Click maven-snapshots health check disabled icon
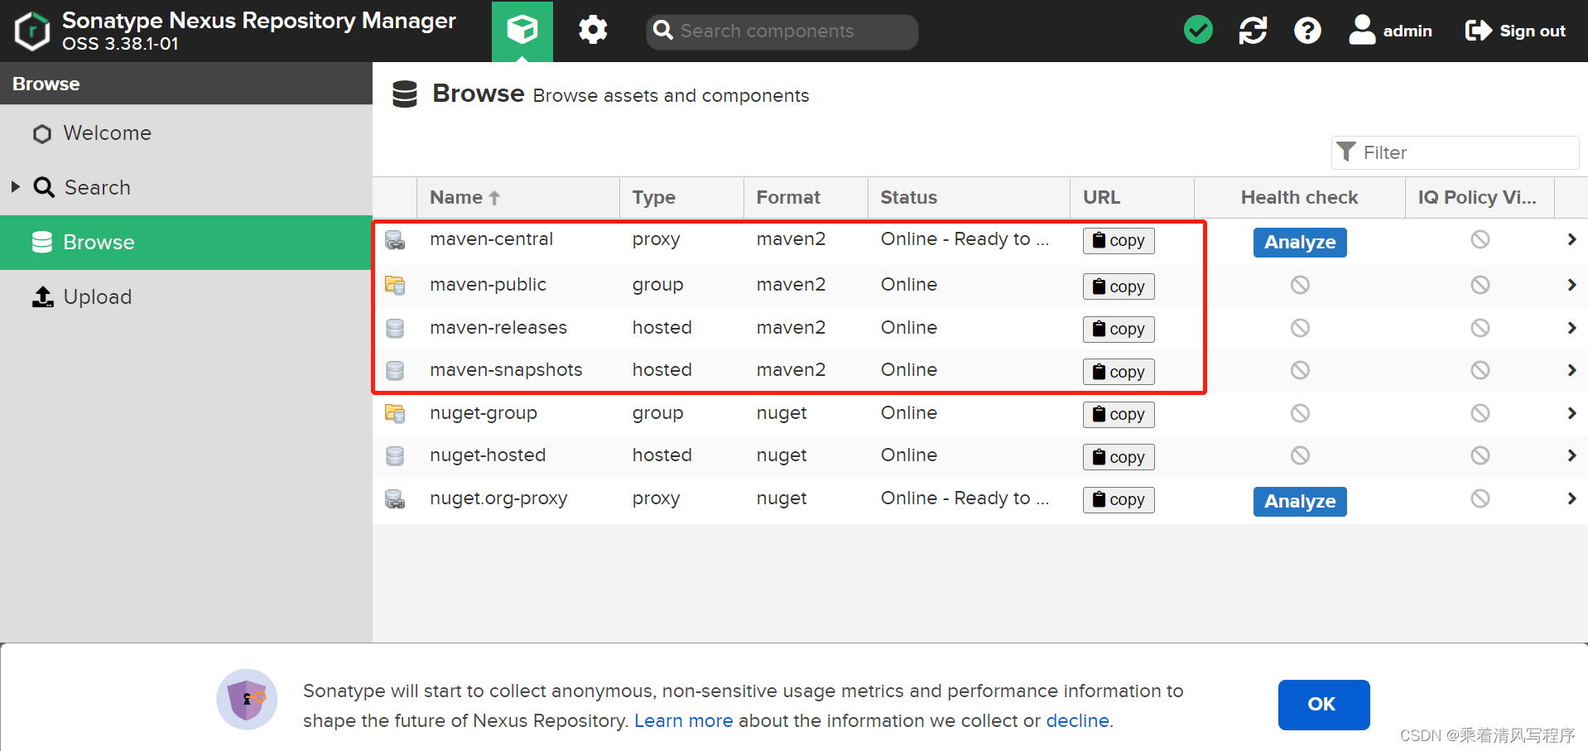1588x751 pixels. tap(1300, 370)
